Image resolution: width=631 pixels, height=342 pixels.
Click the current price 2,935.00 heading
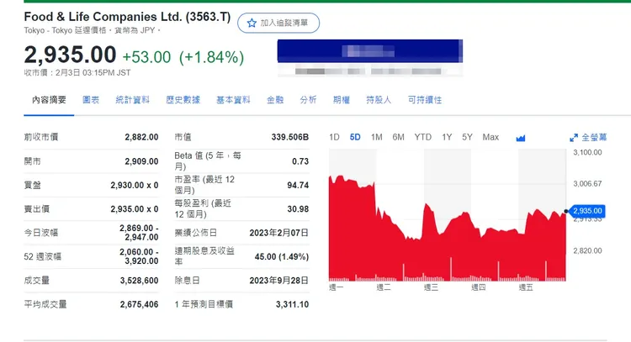pyautogui.click(x=70, y=55)
